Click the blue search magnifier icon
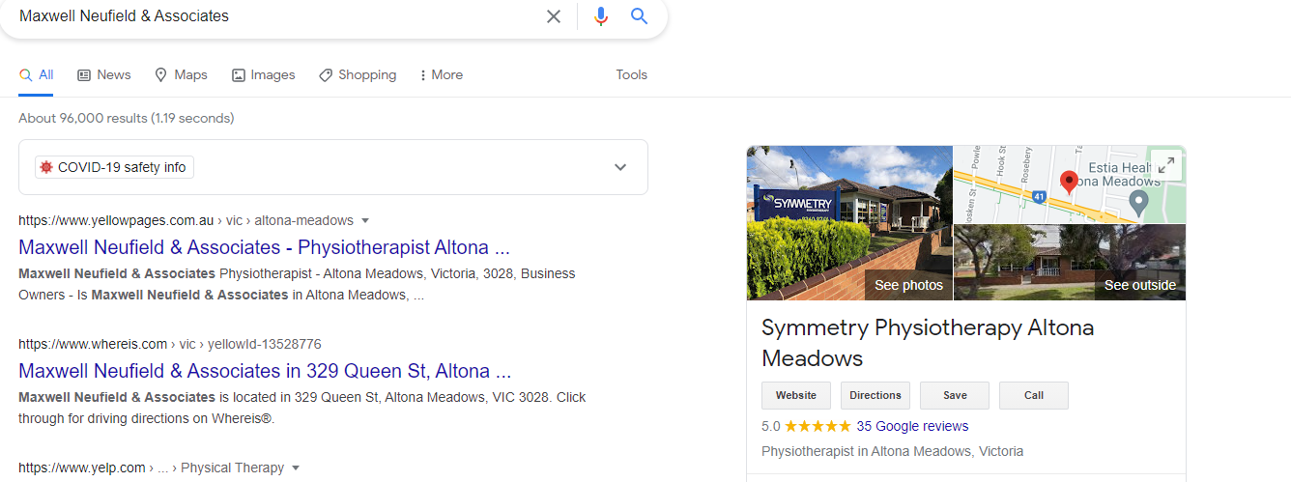This screenshot has width=1291, height=482. (x=639, y=16)
